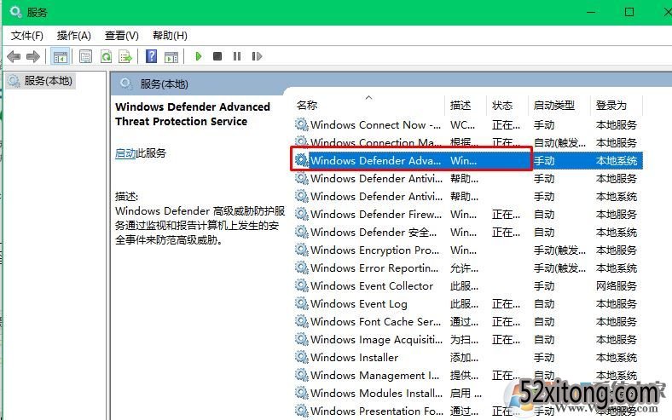Select the Windows Modules Install... service row
The width and height of the screenshot is (672, 420).
tap(468, 393)
